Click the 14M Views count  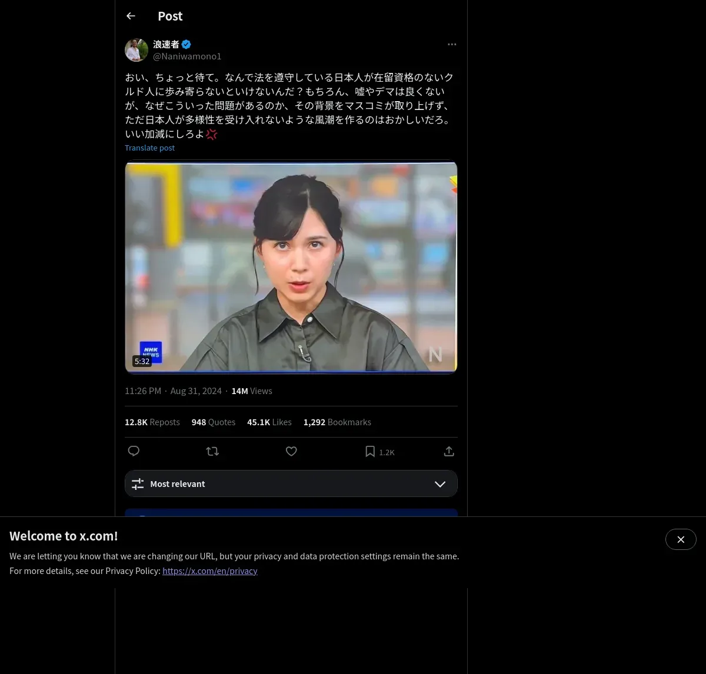tap(252, 391)
